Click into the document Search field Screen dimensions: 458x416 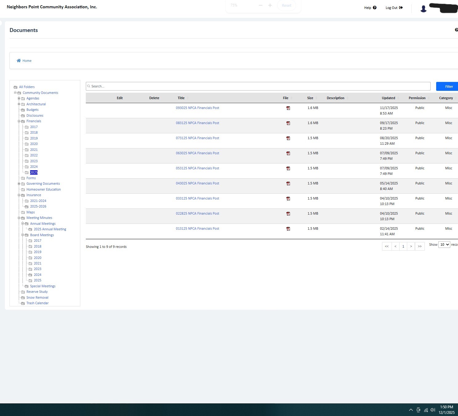(258, 86)
